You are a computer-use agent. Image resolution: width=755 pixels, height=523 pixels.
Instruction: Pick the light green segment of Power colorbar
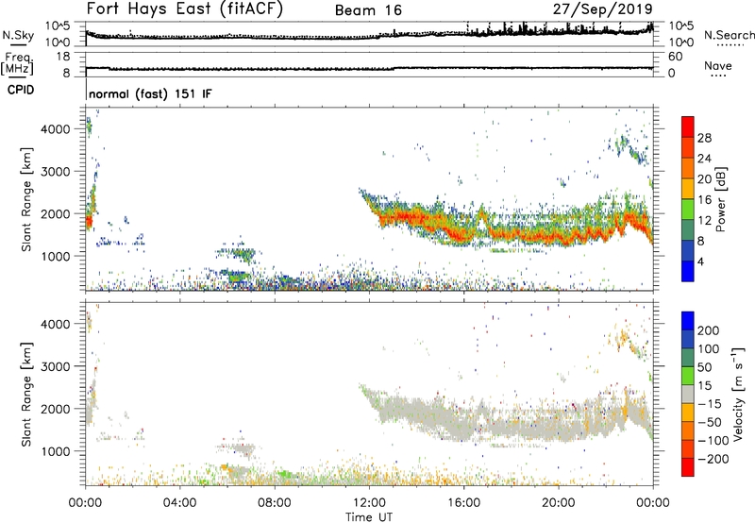(688, 210)
